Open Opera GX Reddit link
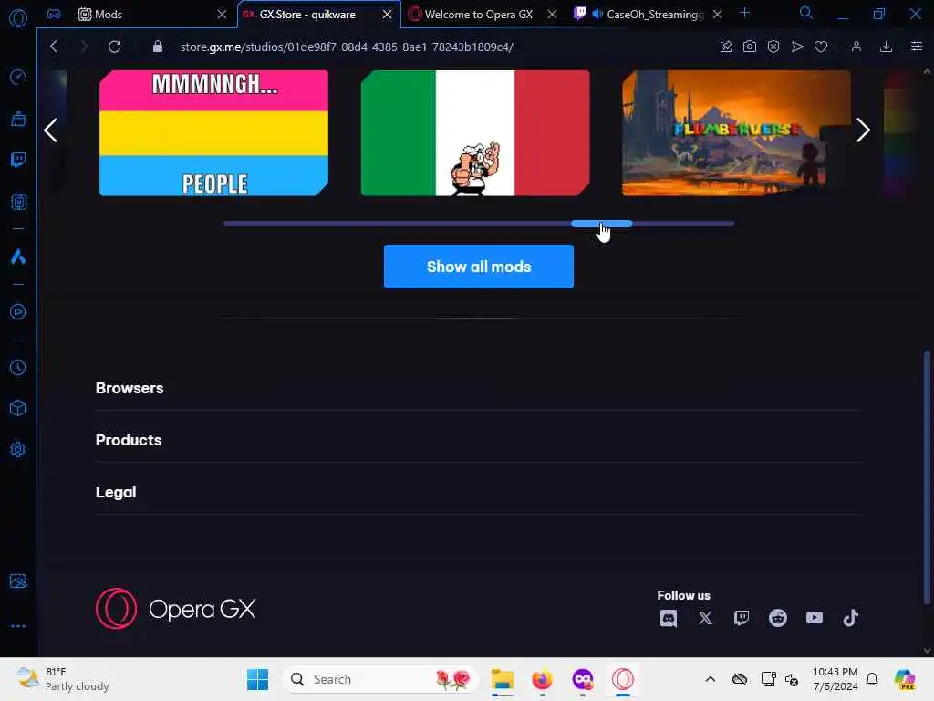The image size is (934, 701). [778, 618]
